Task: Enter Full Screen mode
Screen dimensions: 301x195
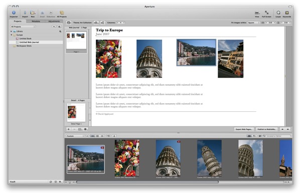Action: coord(266,14)
